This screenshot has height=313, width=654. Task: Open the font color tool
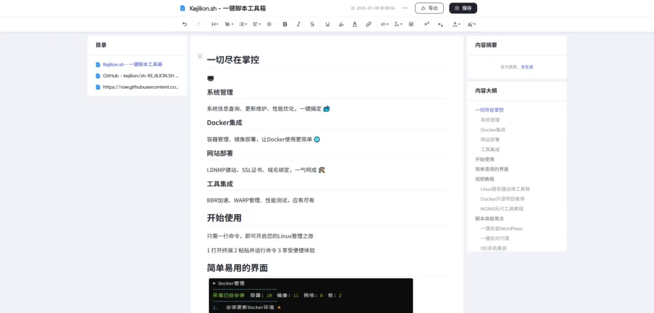coord(354,25)
